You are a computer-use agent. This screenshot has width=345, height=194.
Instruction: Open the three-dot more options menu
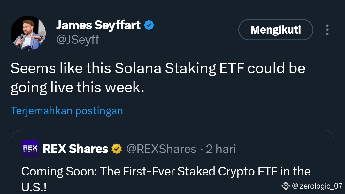(x=327, y=30)
